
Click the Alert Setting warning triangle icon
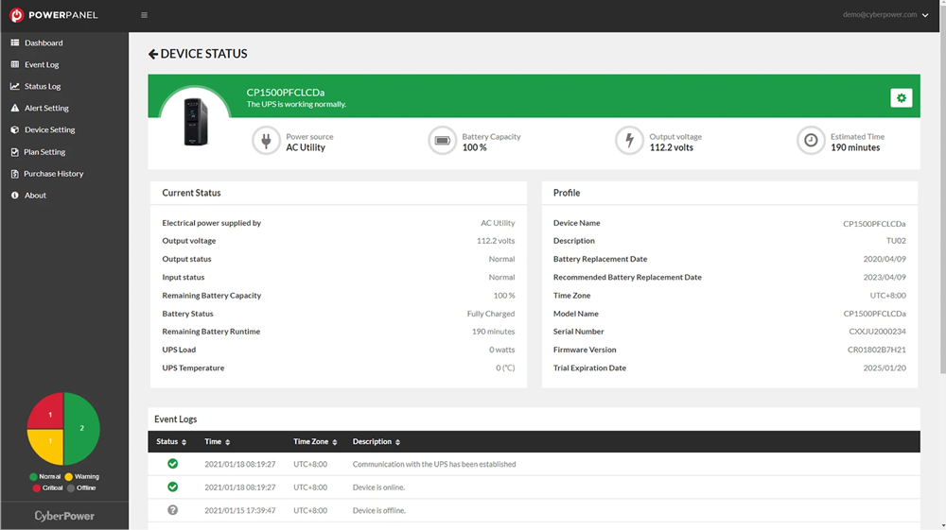point(15,108)
